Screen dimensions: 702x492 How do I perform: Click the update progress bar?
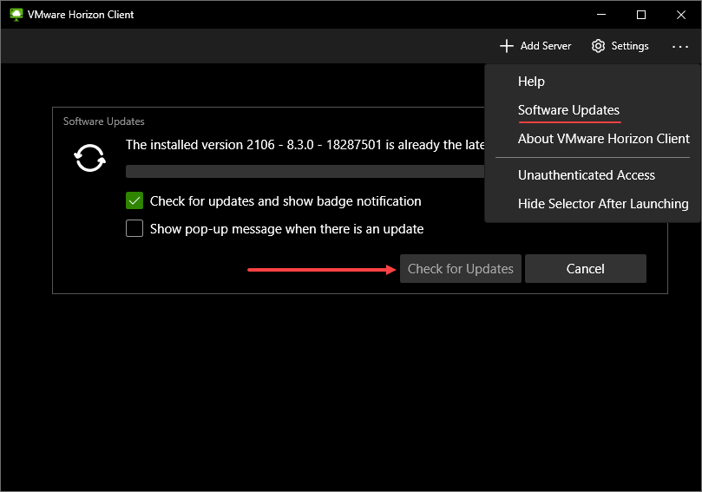[x=305, y=172]
